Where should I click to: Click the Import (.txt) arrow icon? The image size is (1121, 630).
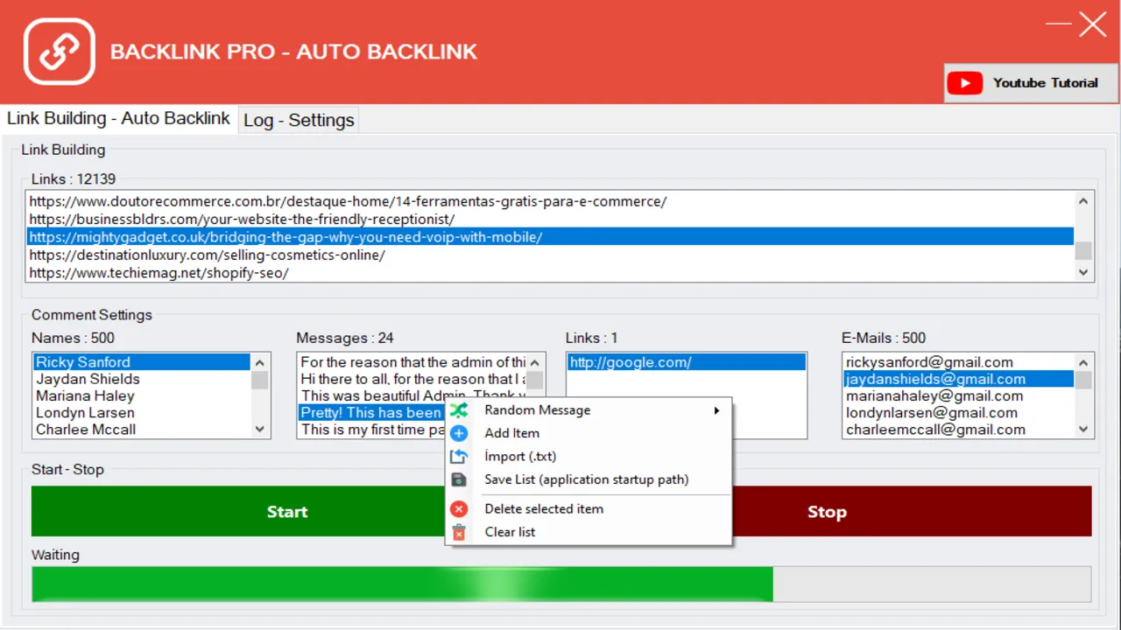[x=459, y=457]
